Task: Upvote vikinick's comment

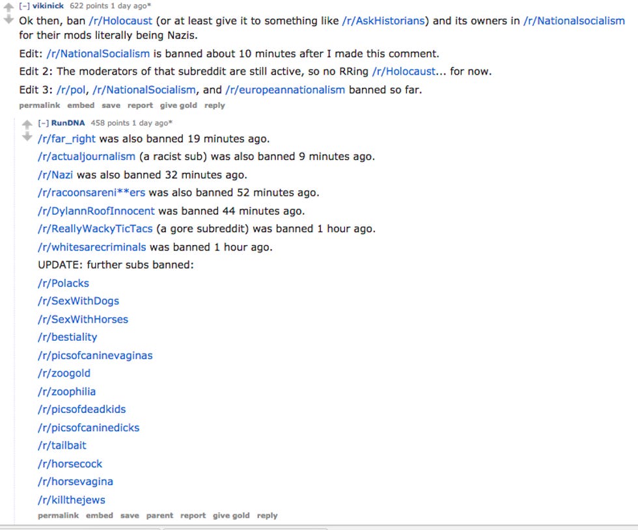Action: [x=8, y=7]
